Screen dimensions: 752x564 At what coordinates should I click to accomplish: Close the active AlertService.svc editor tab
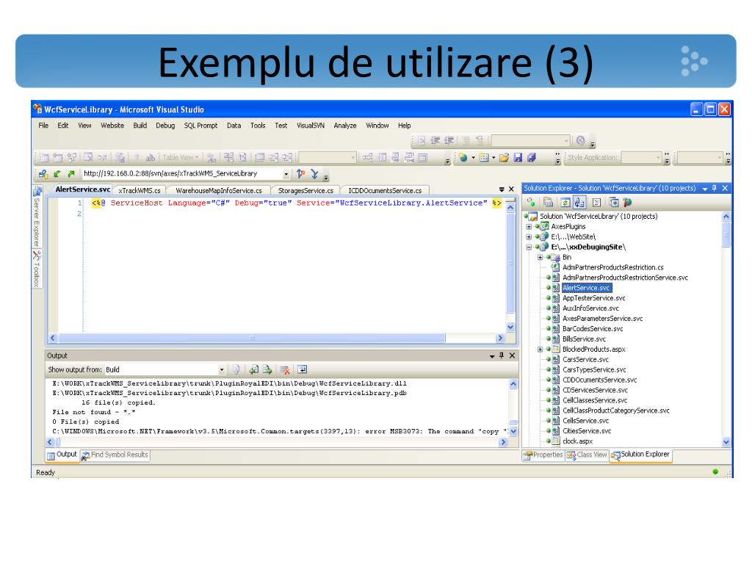click(511, 189)
